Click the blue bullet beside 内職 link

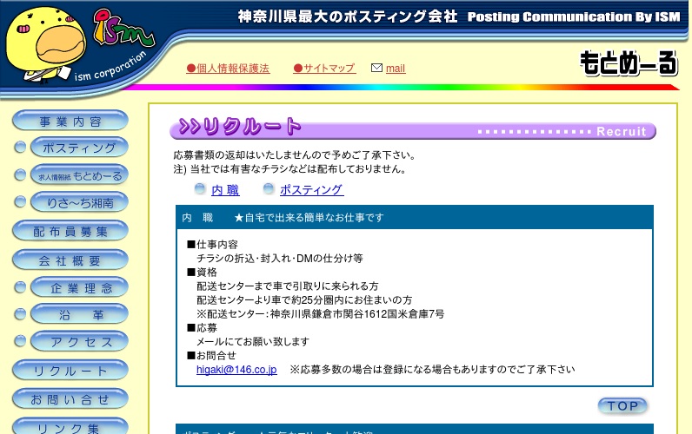point(200,189)
